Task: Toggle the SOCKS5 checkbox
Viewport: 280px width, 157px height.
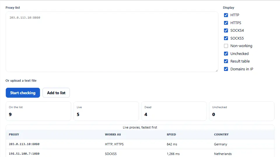Action: pos(226,38)
